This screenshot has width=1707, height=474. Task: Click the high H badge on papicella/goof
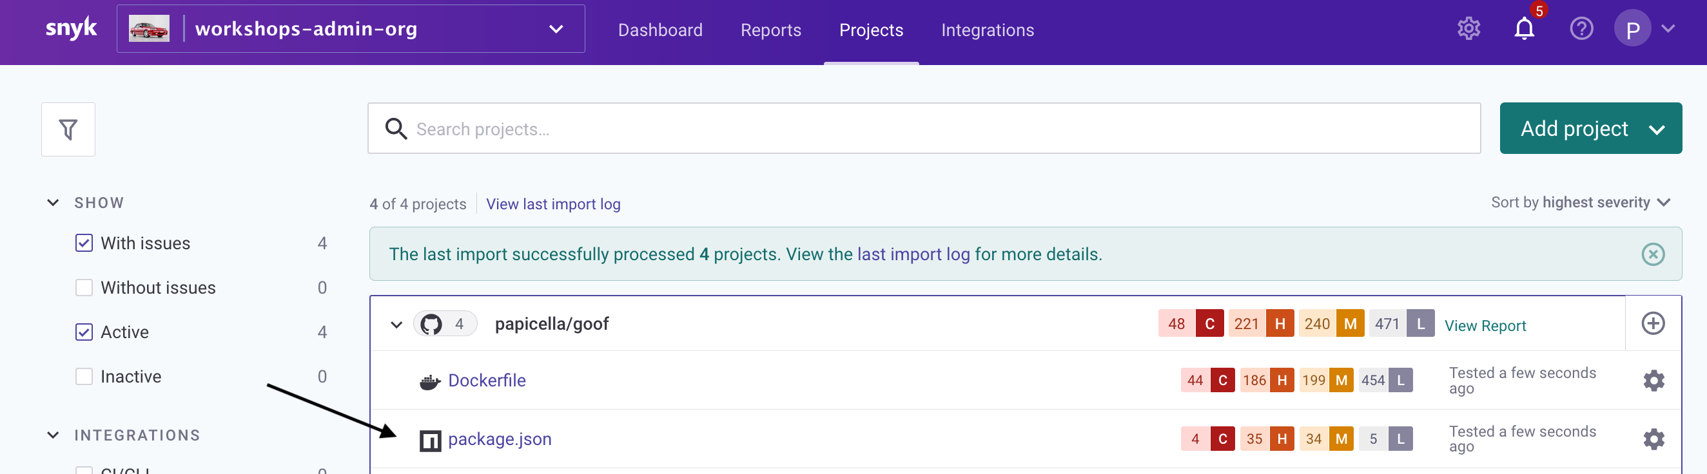pos(1280,325)
